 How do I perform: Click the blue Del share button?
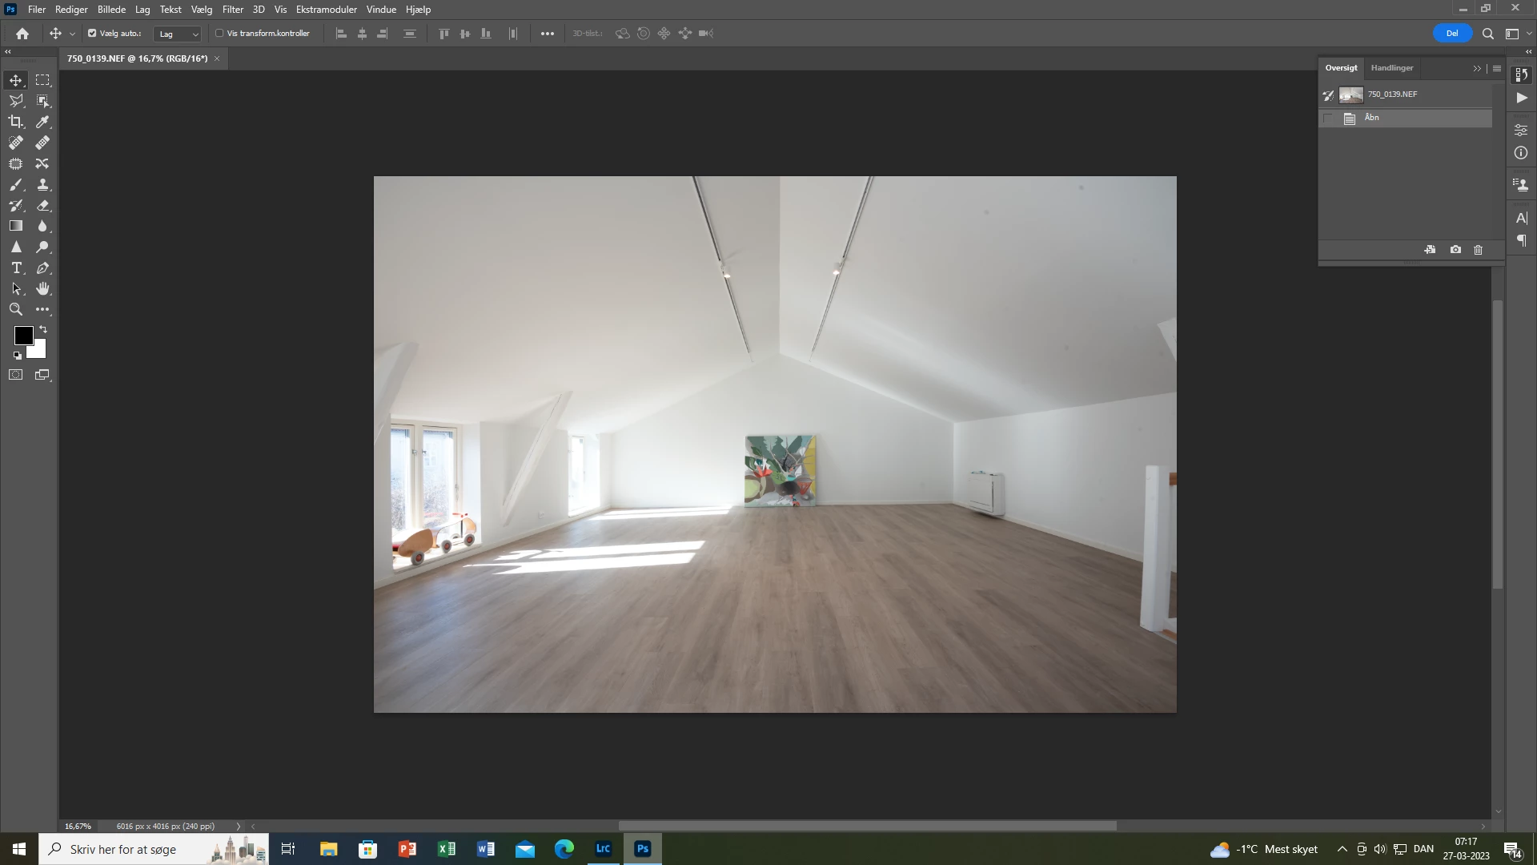coord(1452,34)
